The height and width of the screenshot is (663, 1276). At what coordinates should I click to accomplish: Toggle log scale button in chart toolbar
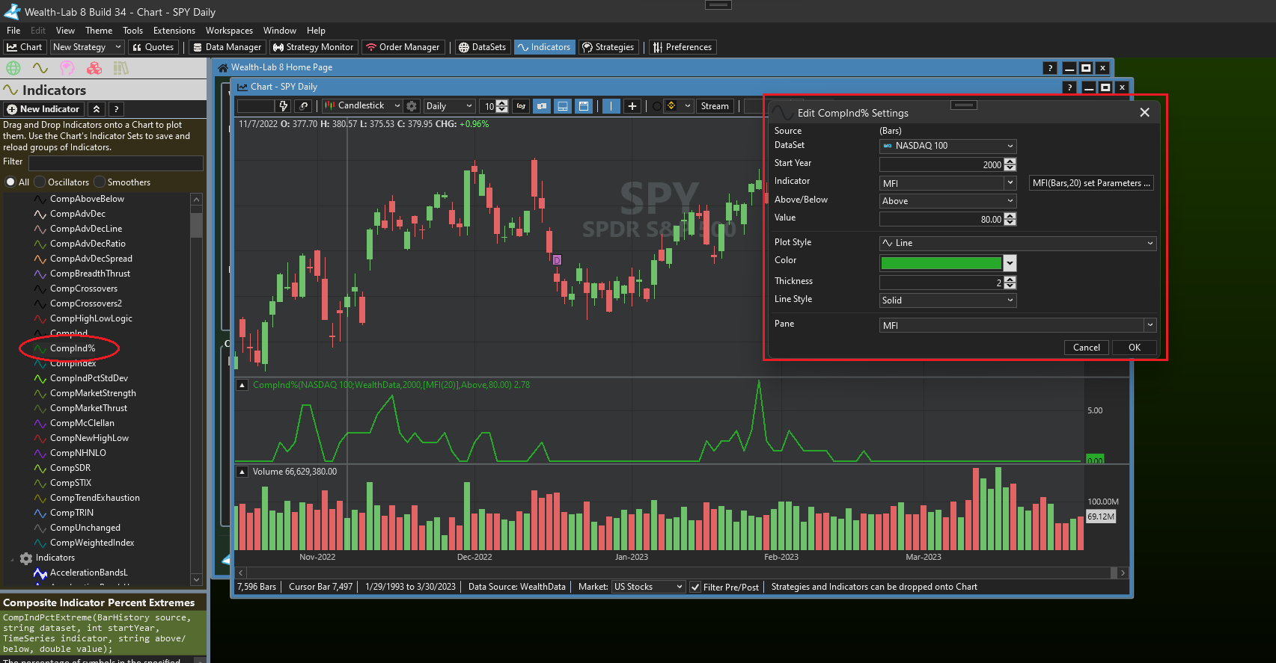coord(522,106)
